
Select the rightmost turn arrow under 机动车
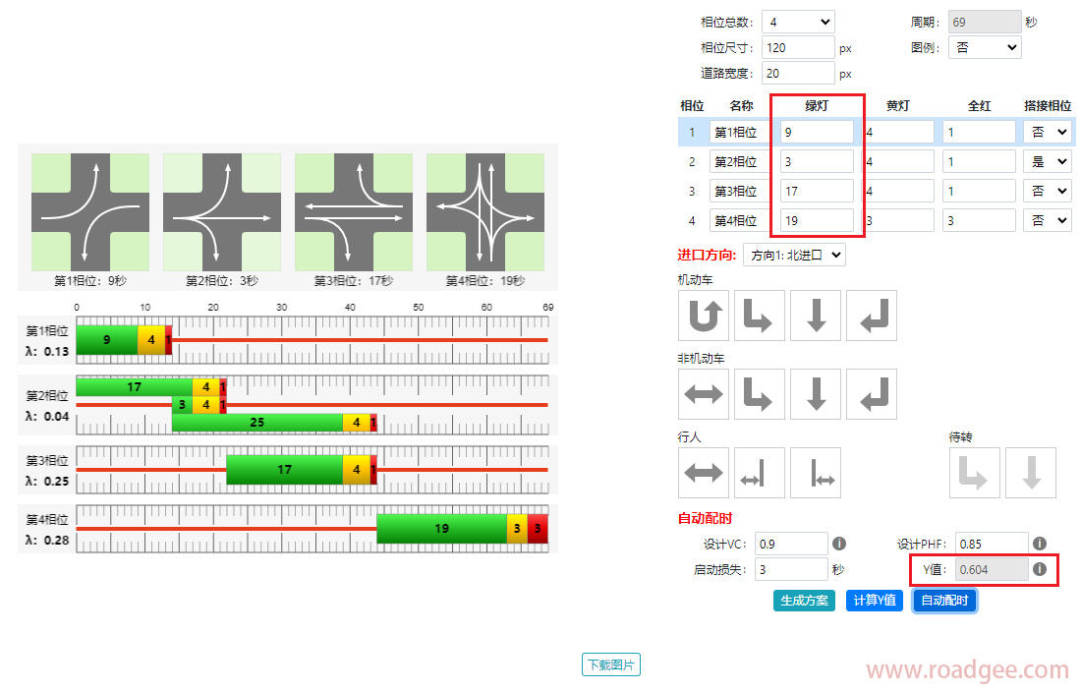(x=871, y=314)
